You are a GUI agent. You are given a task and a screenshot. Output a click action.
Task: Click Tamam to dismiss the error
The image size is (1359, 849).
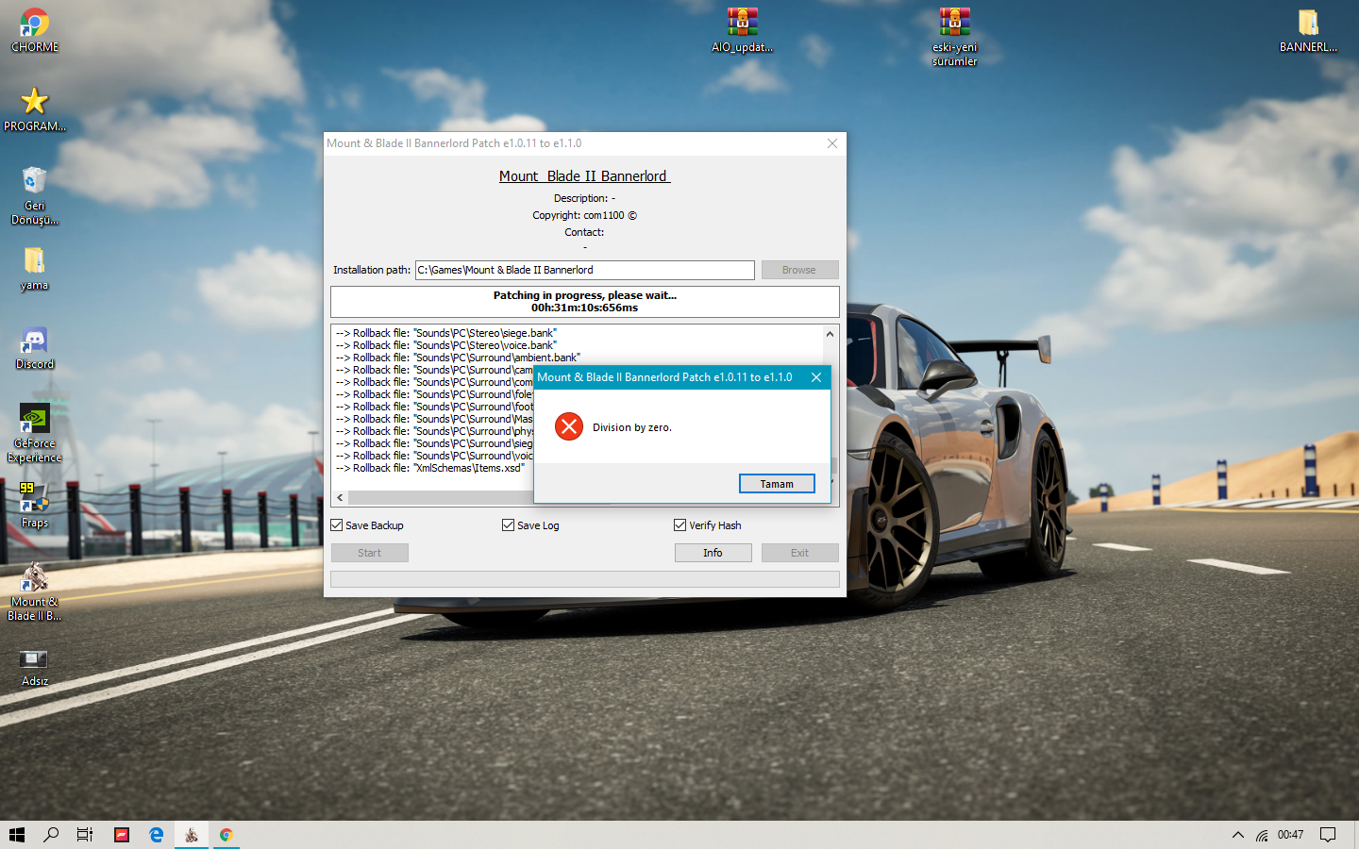777,484
